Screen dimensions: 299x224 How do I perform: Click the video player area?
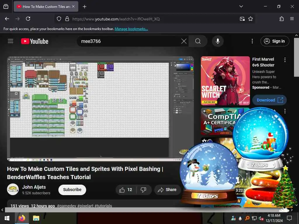coord(100,109)
